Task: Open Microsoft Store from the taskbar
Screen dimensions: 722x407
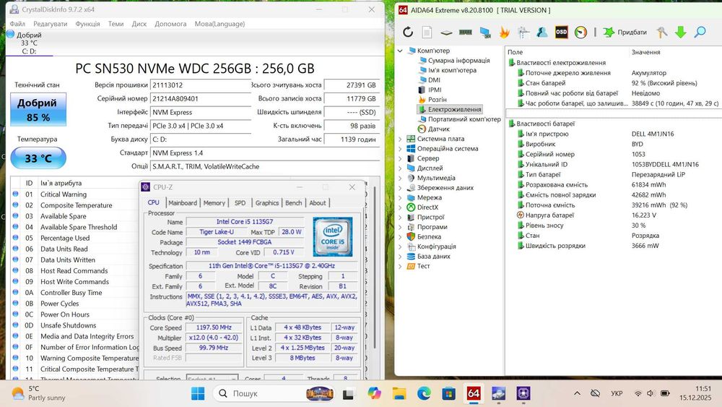Action: pos(448,393)
